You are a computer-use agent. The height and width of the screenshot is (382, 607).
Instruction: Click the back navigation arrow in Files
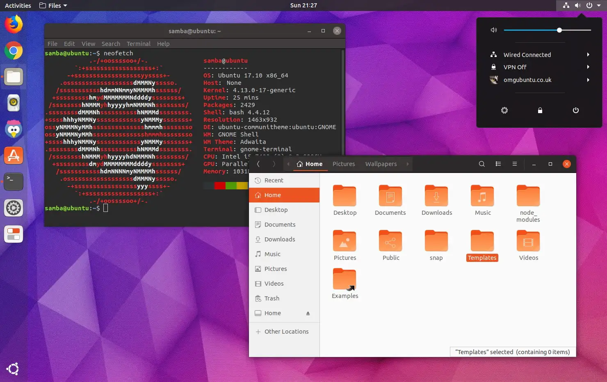click(258, 164)
